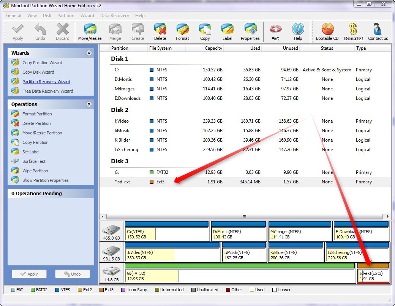Screen dimensions: 395x306
Task: Click the Copy Disk Wizard sidebar icon
Action: pos(15,72)
